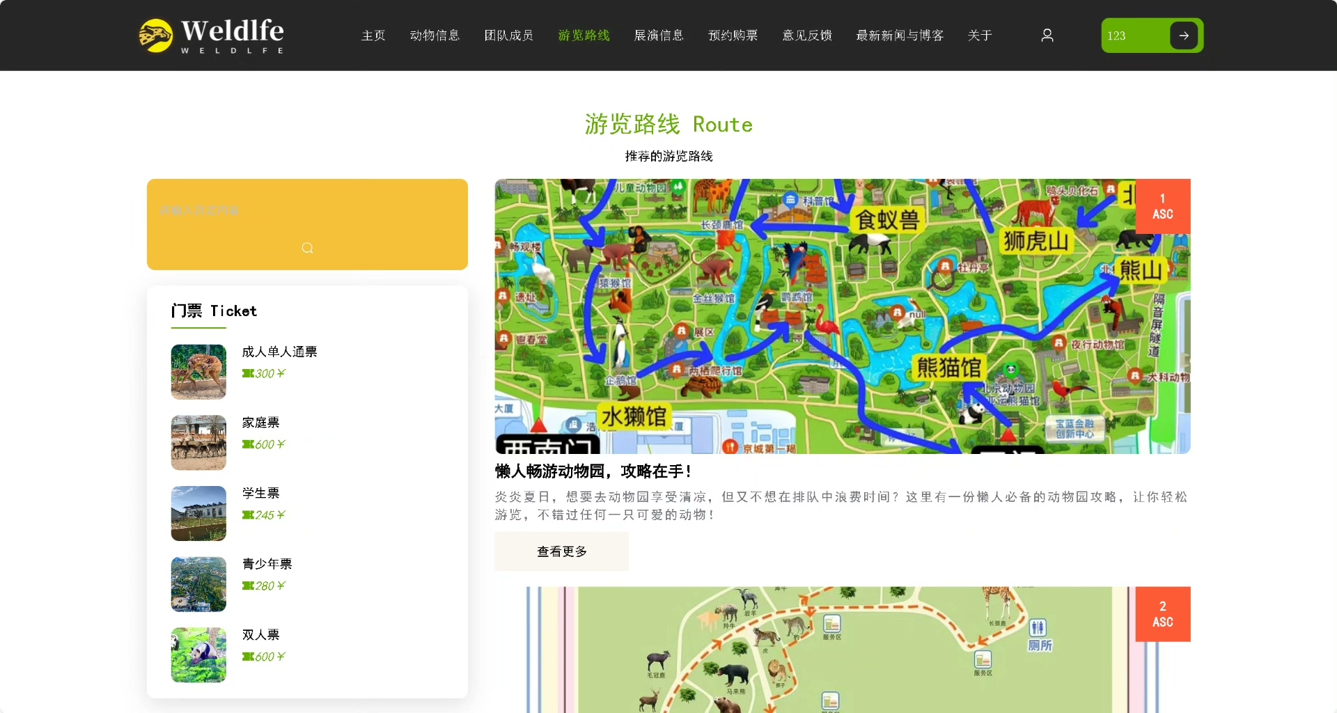Open 团队成员 menu item
1337x713 pixels.
click(x=509, y=36)
